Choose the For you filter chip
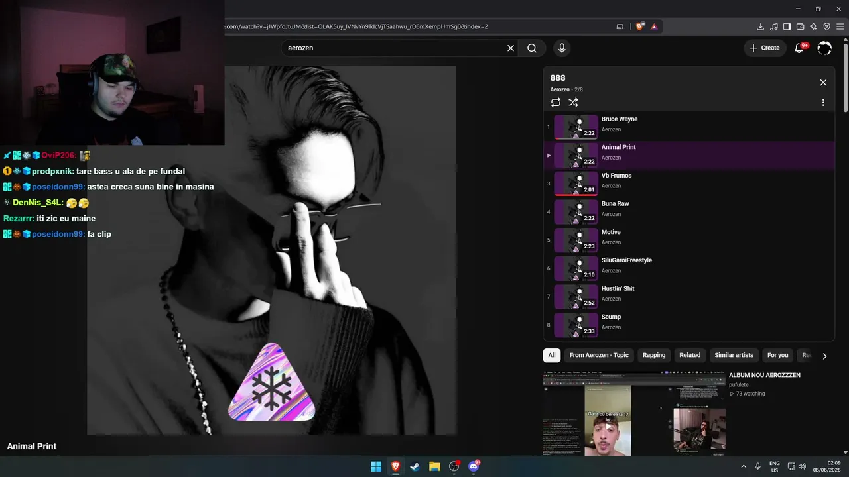849x477 pixels. (x=778, y=355)
